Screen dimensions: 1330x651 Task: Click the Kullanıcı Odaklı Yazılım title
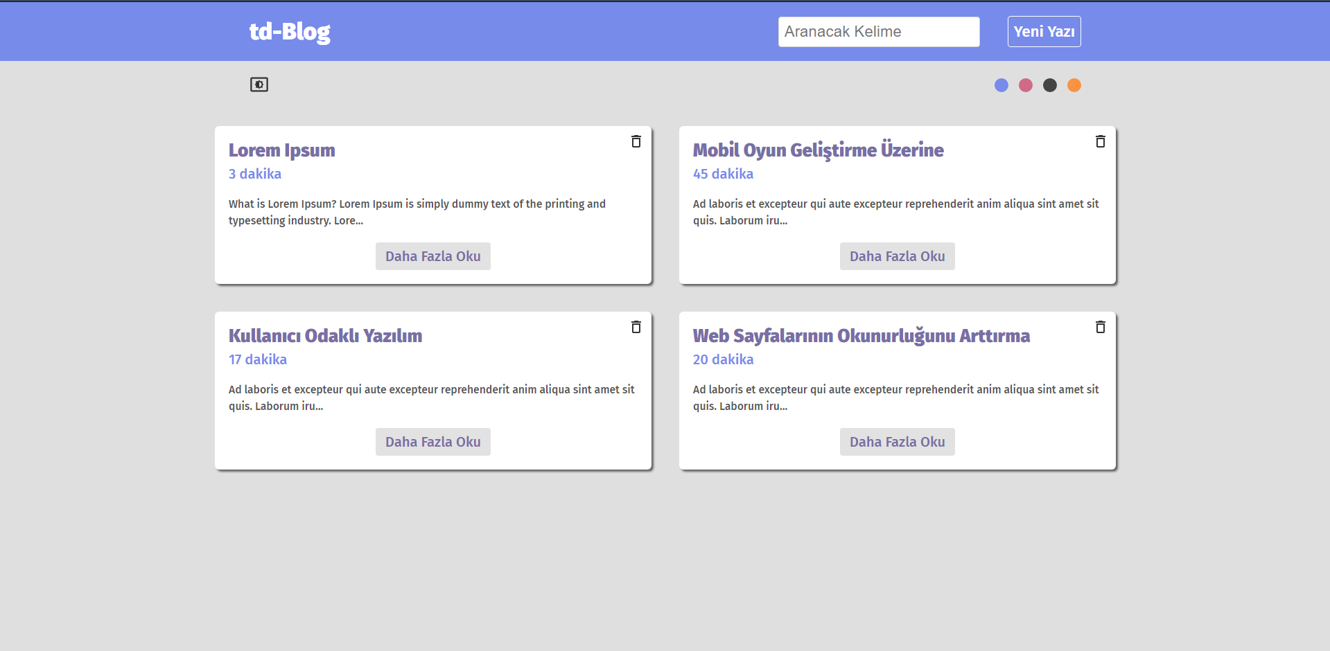[326, 336]
